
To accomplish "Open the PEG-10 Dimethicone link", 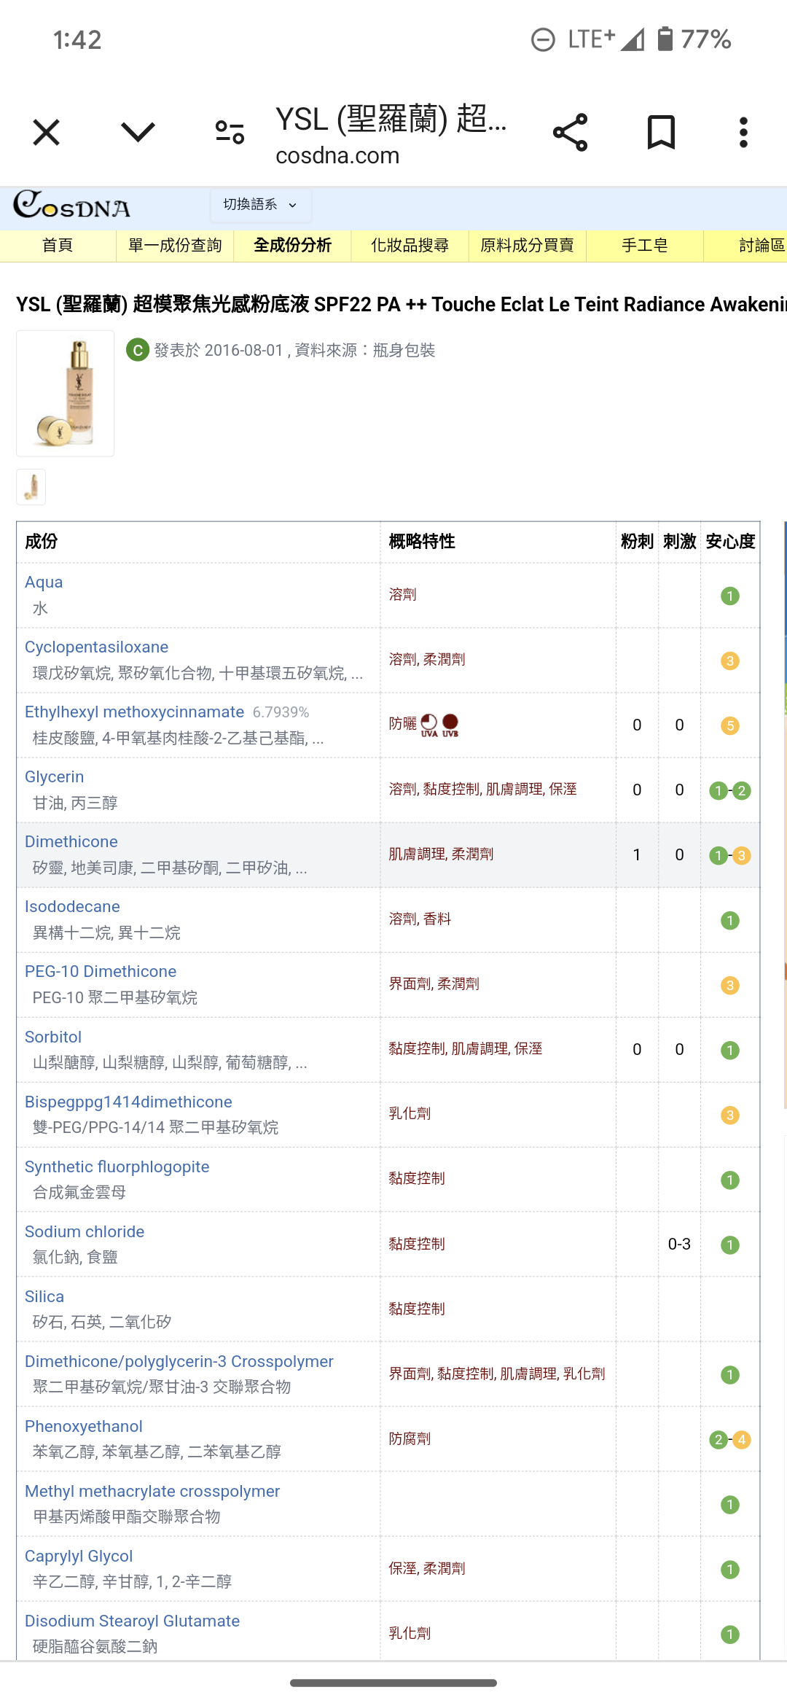I will pyautogui.click(x=101, y=972).
